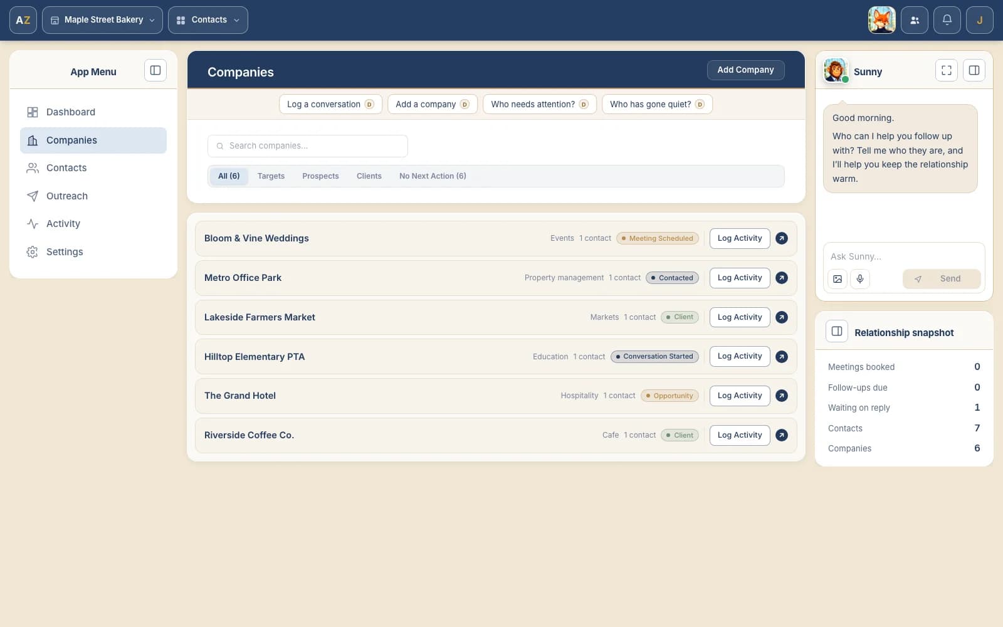Select the All (6) filter tab
The image size is (1003, 627).
229,176
